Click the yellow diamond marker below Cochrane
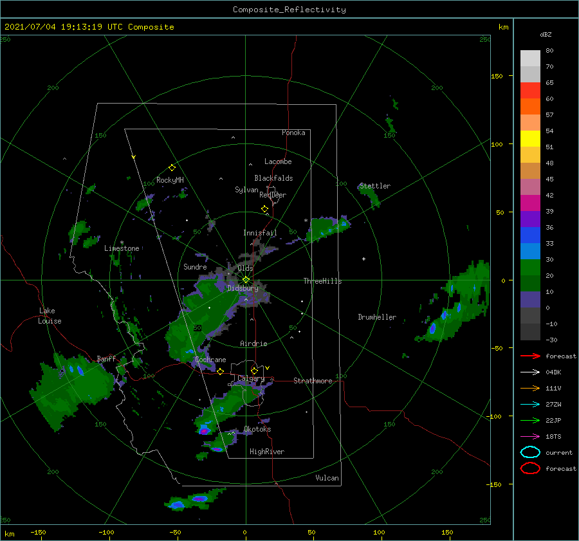 tap(220, 372)
